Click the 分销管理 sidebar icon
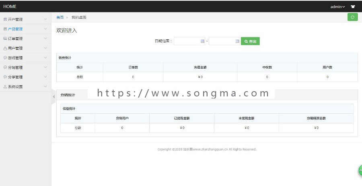The height and width of the screenshot is (186, 362). 5,67
